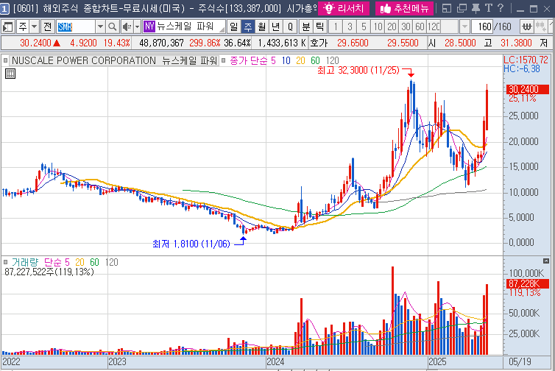The height and width of the screenshot is (371, 555).
Task: Open the 주 market type dropdown arrow
Action: click(35, 26)
